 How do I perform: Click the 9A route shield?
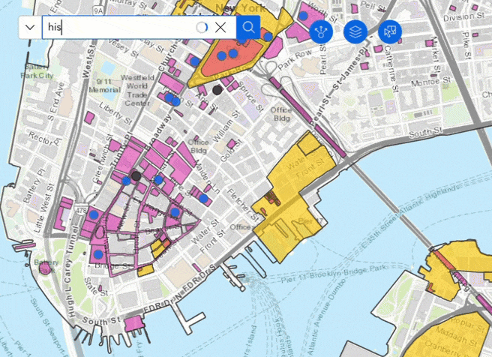point(98,11)
